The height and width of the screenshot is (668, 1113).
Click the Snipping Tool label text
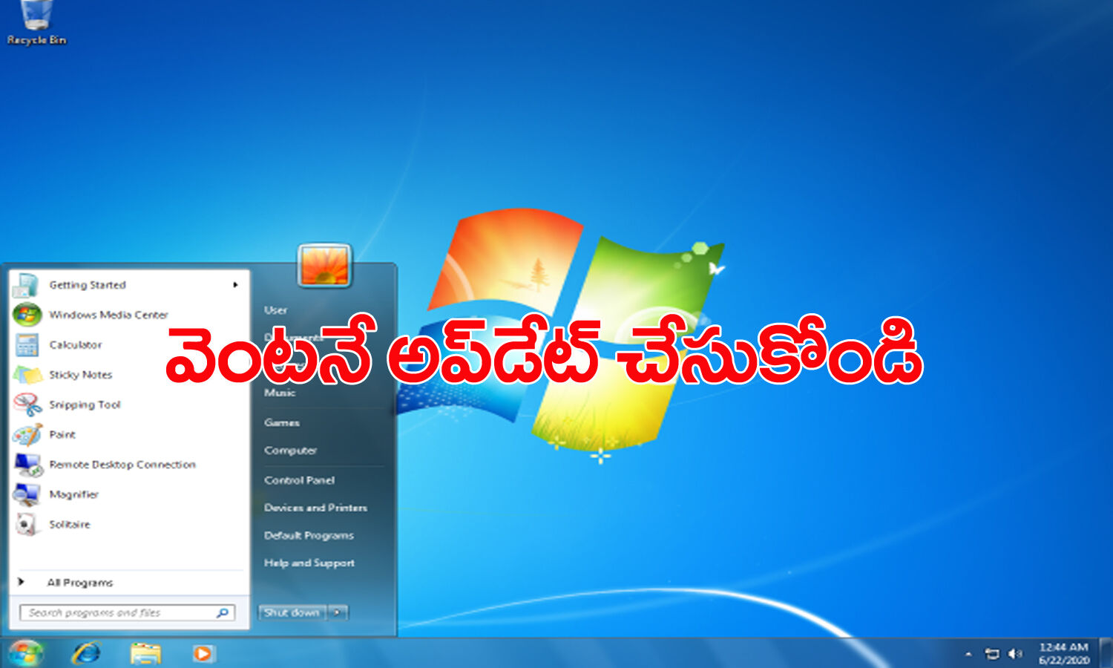click(85, 405)
